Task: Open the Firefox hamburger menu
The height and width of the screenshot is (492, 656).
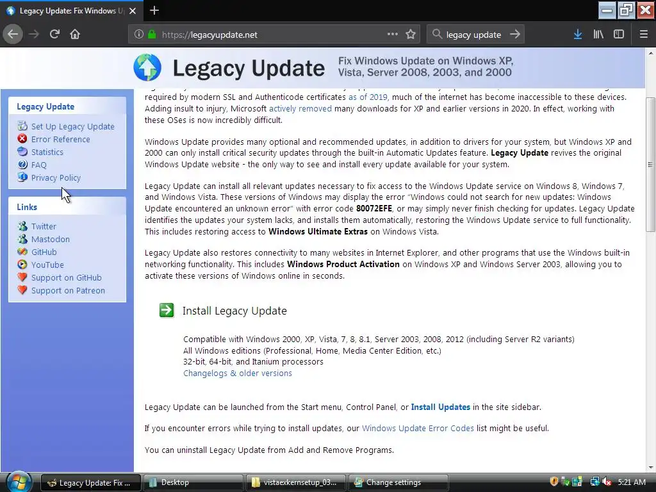Action: (644, 35)
